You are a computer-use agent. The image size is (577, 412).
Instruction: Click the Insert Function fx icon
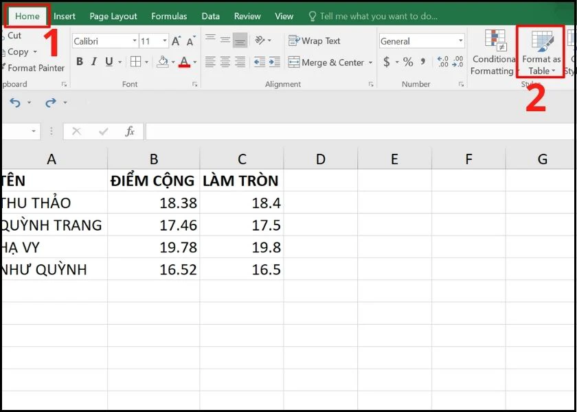[x=130, y=131]
